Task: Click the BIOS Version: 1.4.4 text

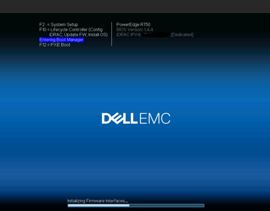Action: pyautogui.click(x=135, y=29)
